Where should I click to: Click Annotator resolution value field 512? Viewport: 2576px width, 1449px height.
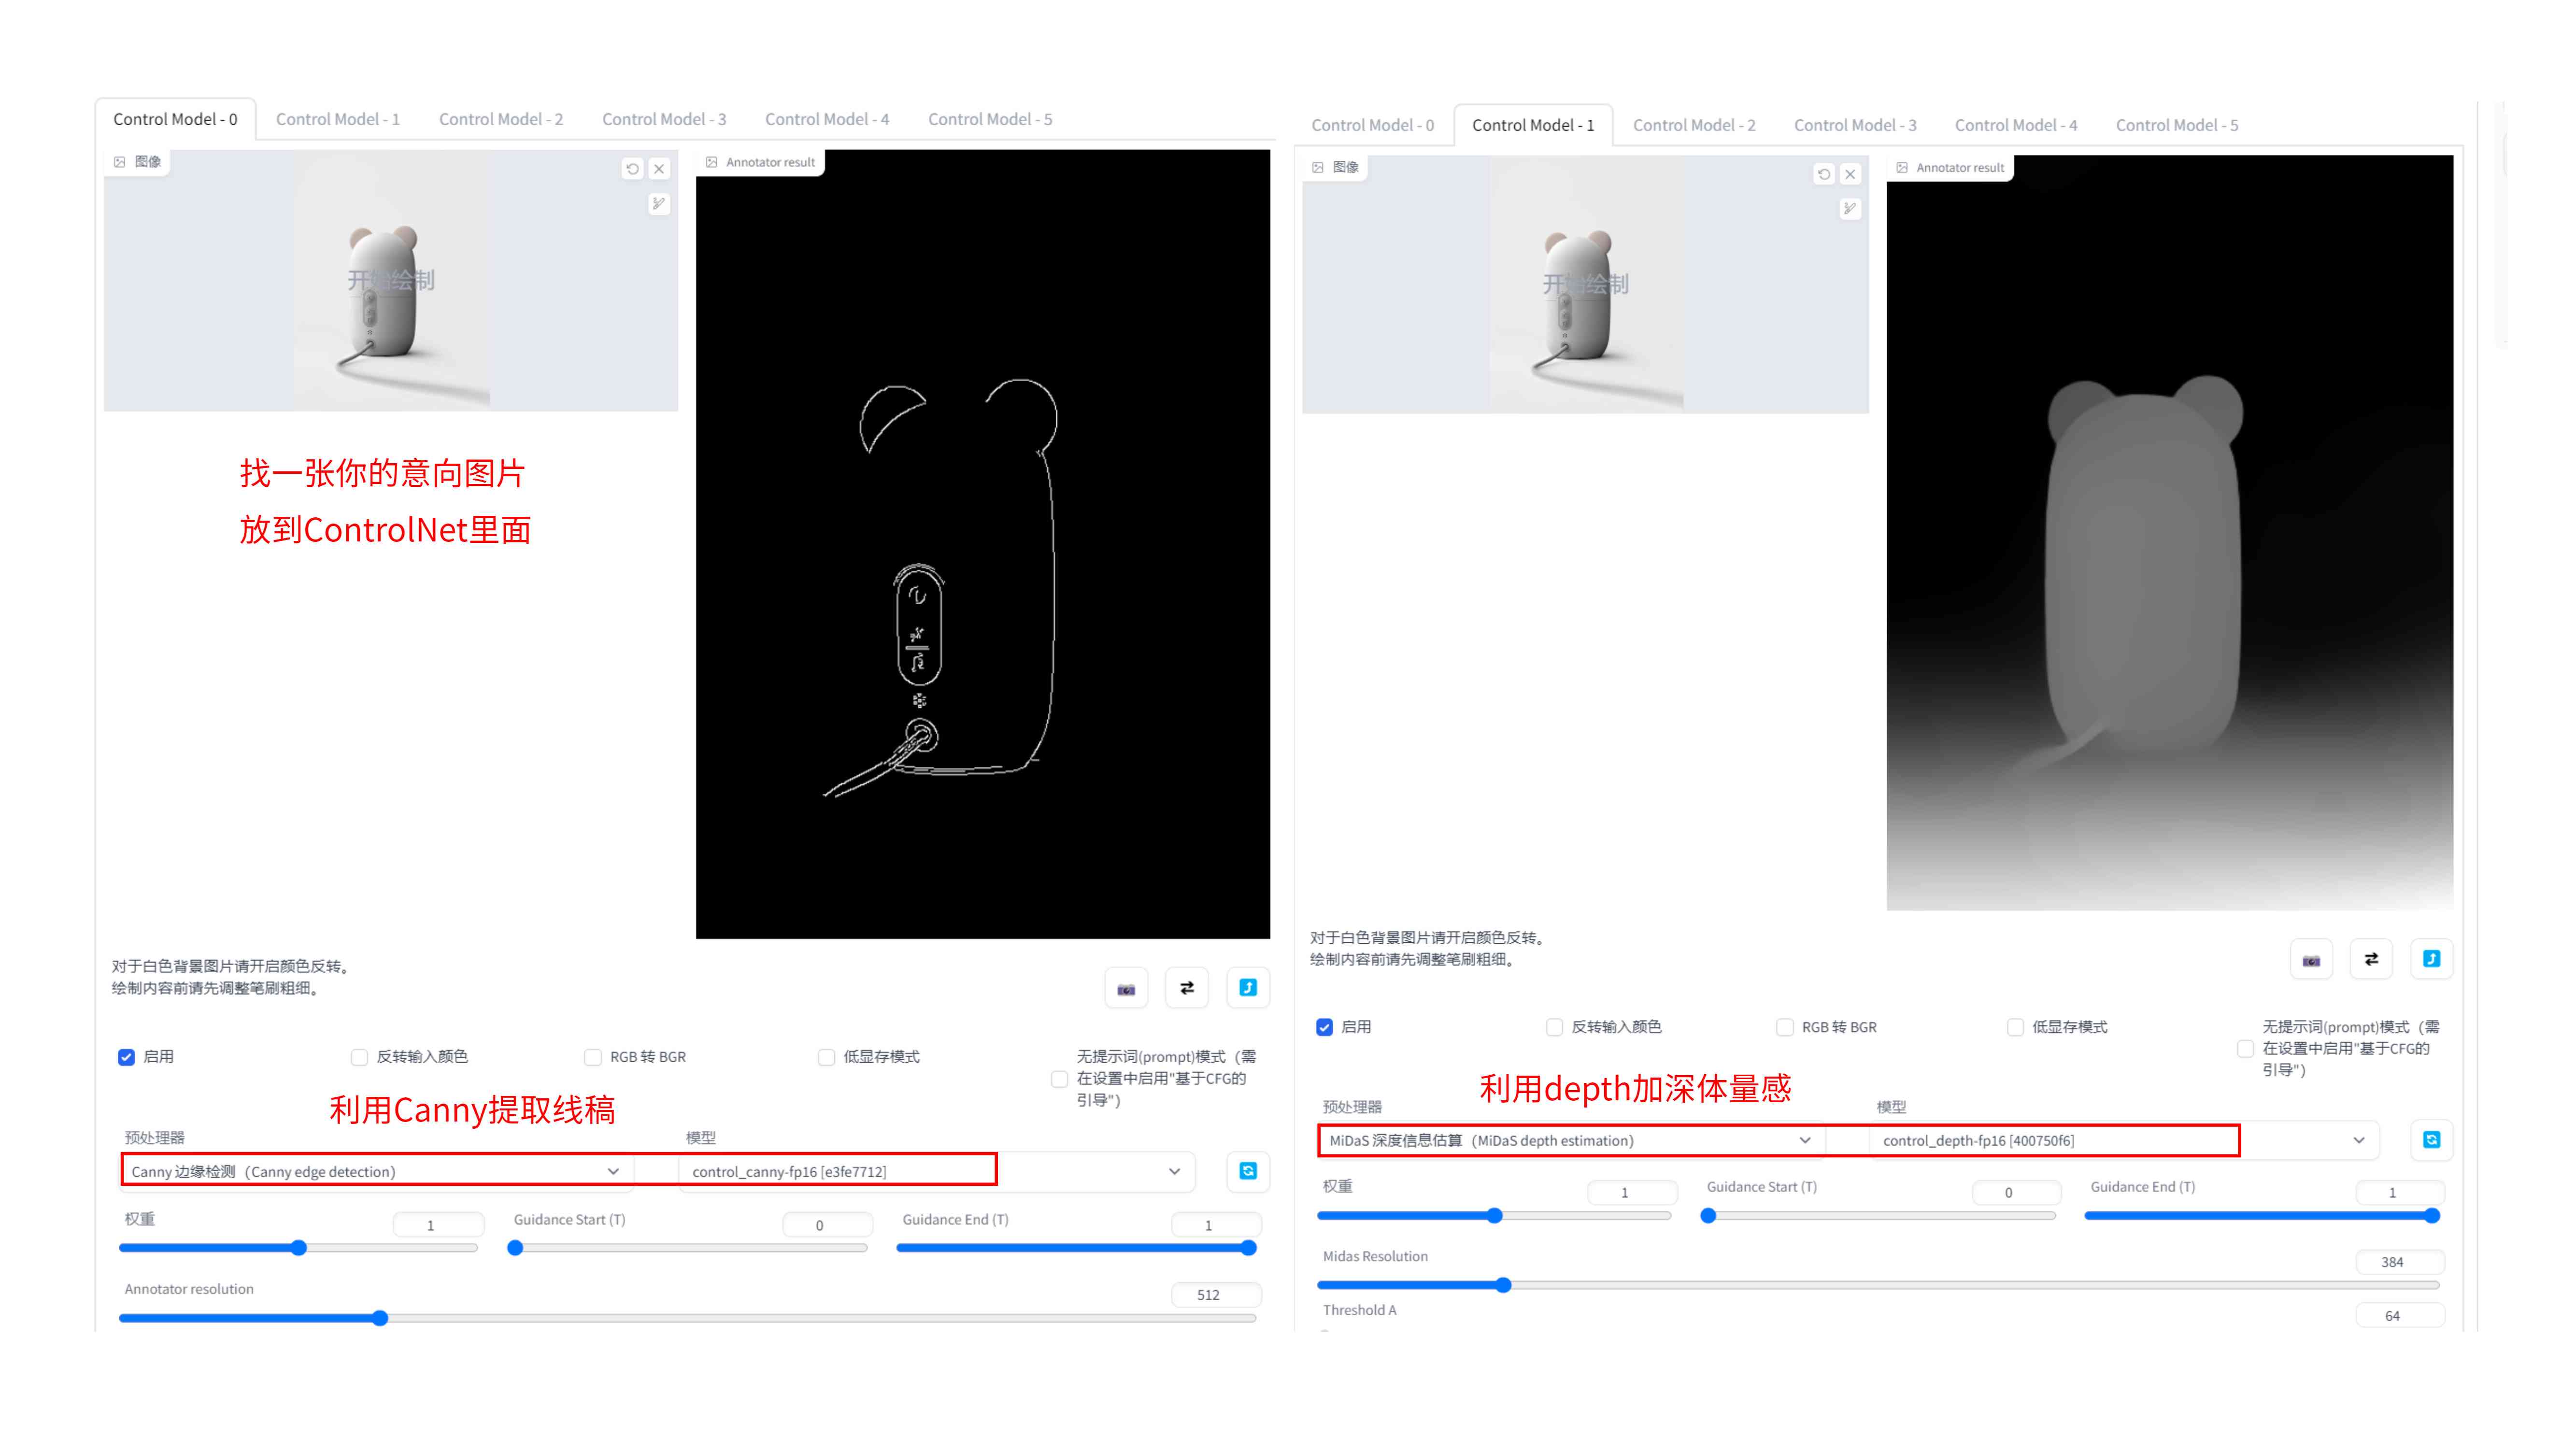click(x=1216, y=1295)
